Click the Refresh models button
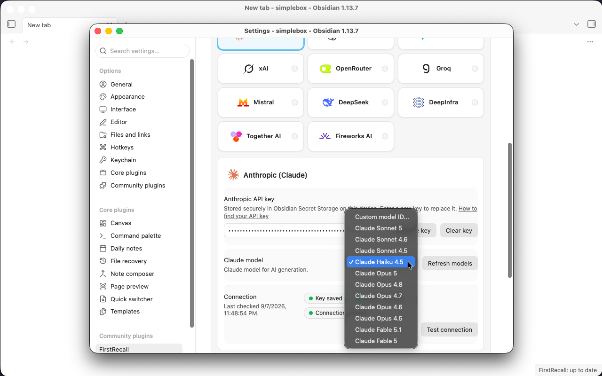Screen dimensions: 602x376 coord(450,263)
